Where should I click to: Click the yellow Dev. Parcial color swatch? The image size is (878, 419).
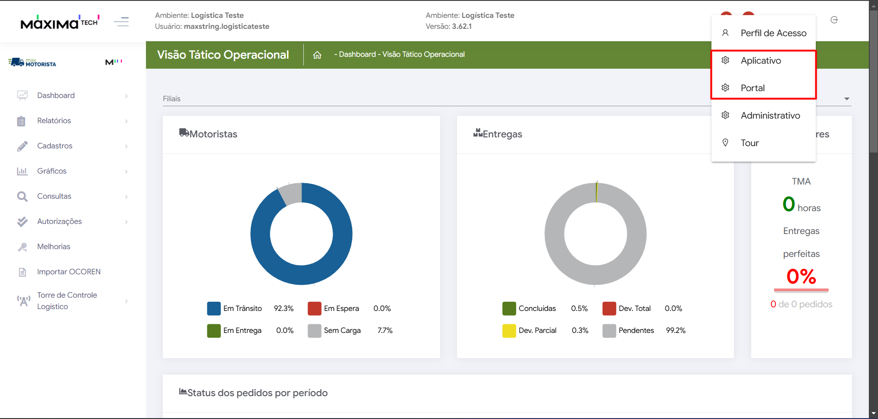[509, 331]
